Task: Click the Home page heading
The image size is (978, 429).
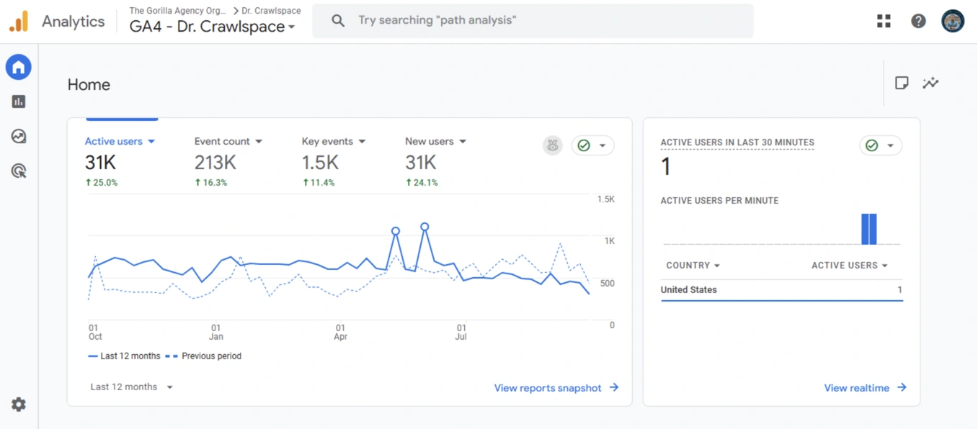Action: pos(89,85)
